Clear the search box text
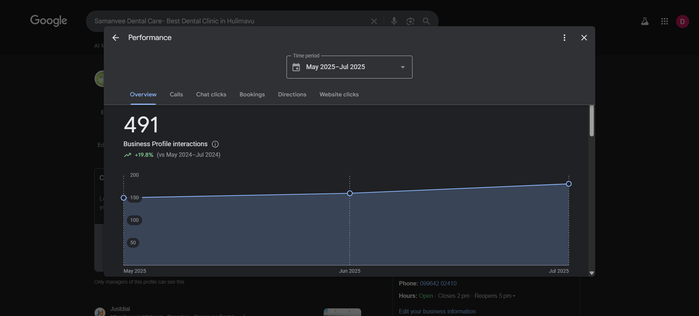 tap(374, 21)
